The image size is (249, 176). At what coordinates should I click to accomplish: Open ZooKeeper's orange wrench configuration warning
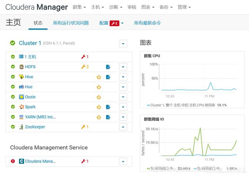tap(85, 127)
